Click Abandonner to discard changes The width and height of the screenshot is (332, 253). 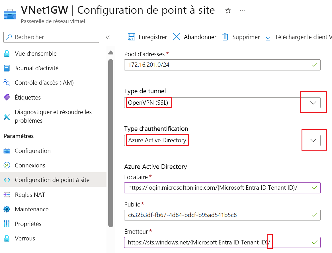tap(194, 37)
